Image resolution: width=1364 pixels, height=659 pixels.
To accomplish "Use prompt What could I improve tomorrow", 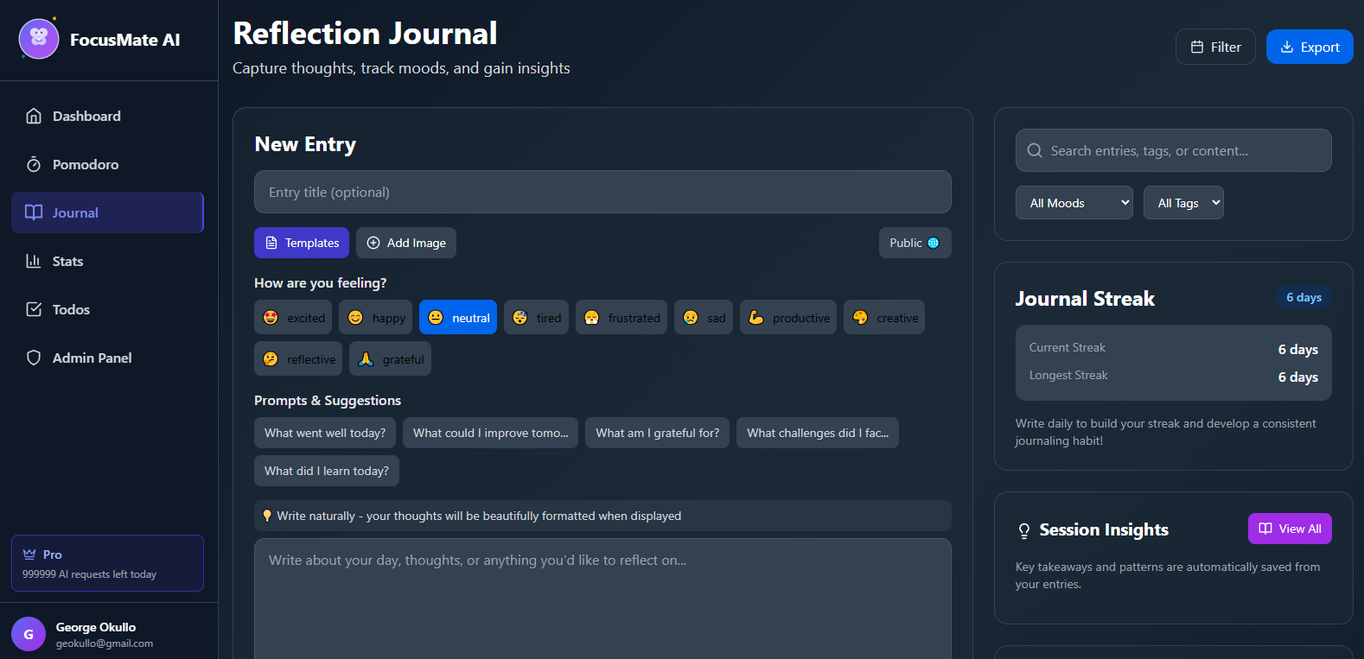I will (491, 433).
